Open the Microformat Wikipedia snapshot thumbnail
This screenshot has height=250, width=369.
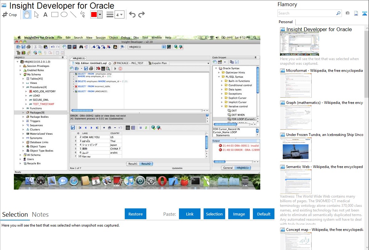click(x=296, y=85)
